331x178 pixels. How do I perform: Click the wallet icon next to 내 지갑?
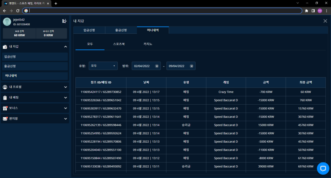click(x=5, y=47)
